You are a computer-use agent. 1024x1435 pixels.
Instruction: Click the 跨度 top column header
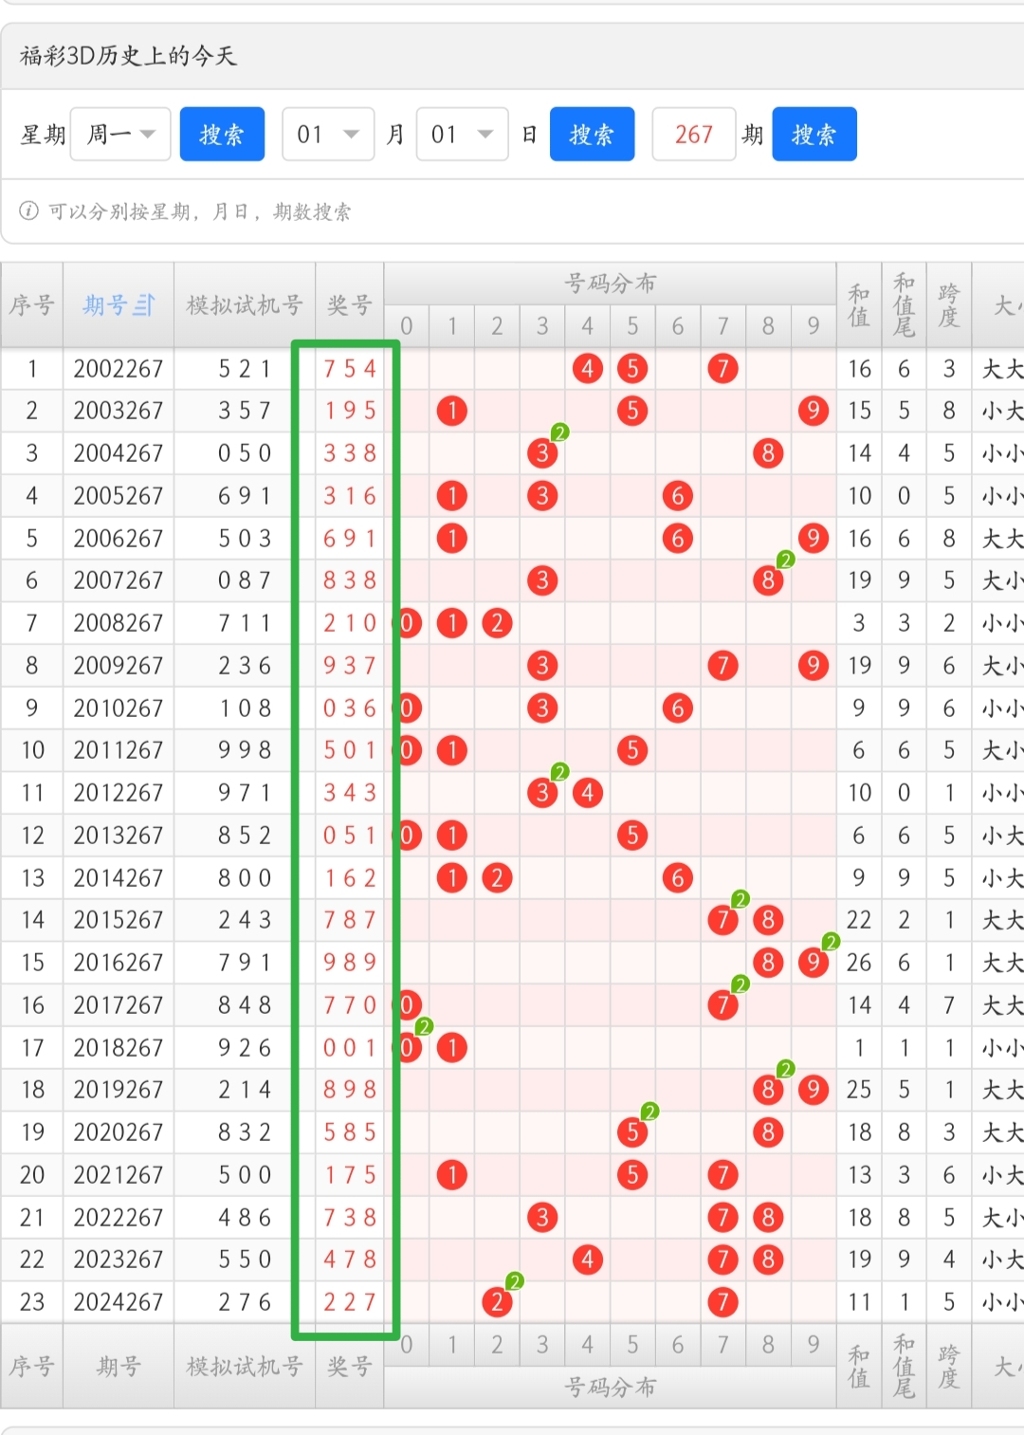click(948, 305)
